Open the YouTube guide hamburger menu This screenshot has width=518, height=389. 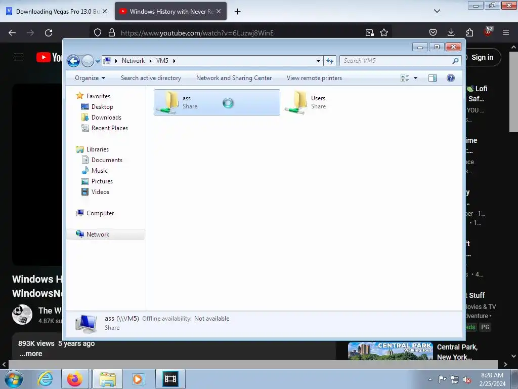pos(18,57)
